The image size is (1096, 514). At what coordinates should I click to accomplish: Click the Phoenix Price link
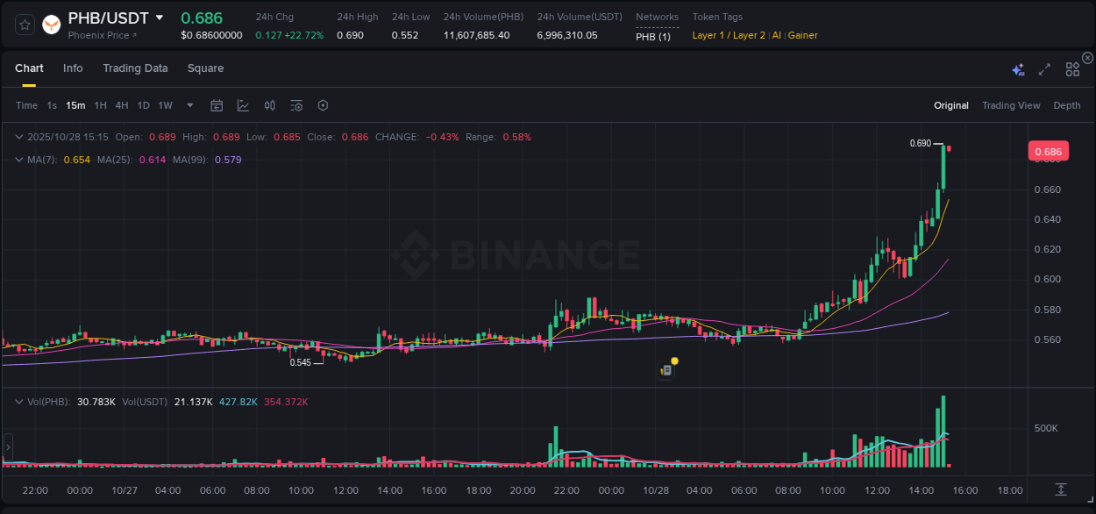(x=98, y=35)
